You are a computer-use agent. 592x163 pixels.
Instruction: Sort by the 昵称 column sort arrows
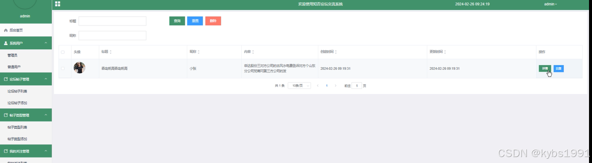199,52
